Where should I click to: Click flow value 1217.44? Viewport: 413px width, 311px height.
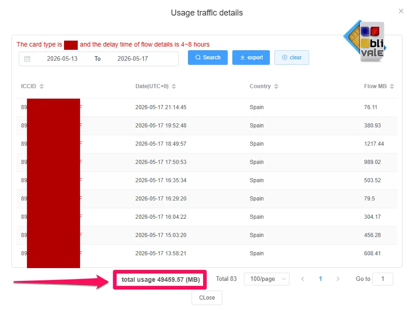click(374, 144)
